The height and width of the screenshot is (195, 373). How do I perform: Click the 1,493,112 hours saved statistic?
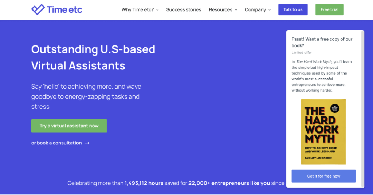144,183
